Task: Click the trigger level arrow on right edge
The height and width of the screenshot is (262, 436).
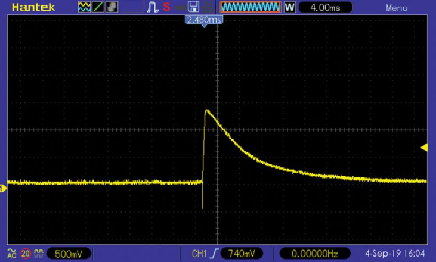Action: pyautogui.click(x=424, y=147)
